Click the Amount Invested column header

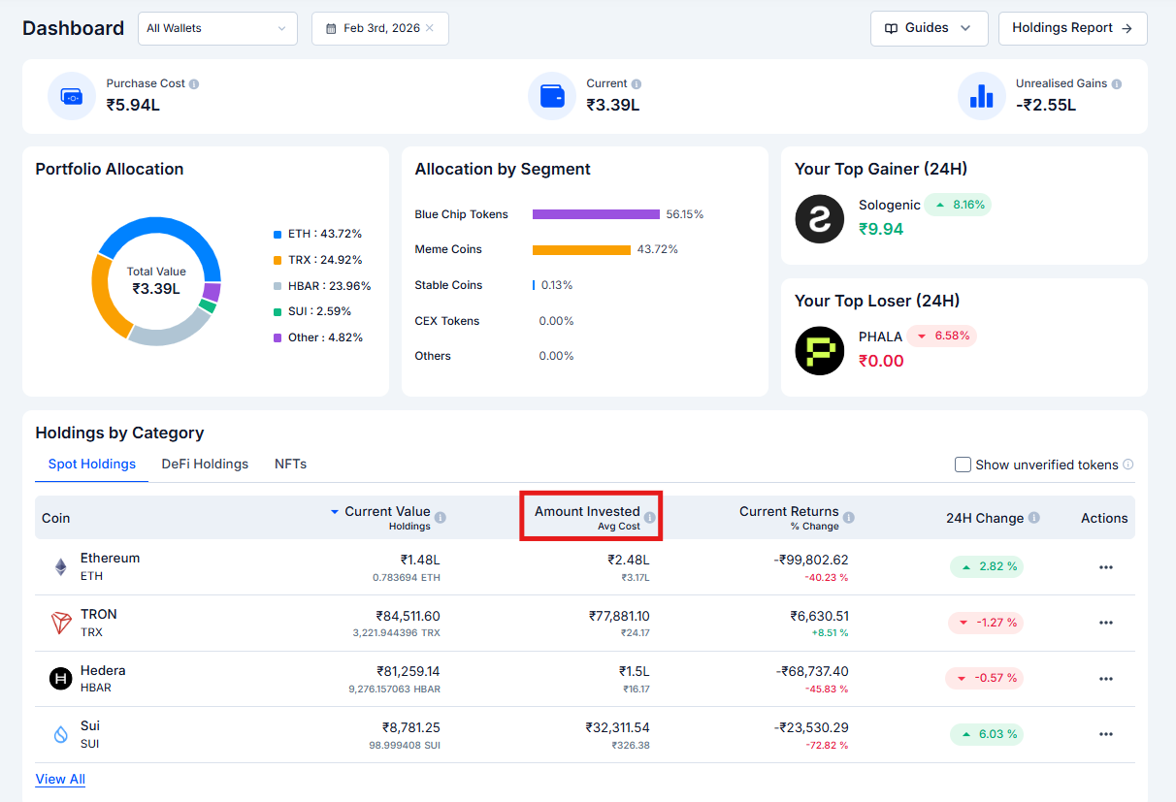click(x=587, y=511)
